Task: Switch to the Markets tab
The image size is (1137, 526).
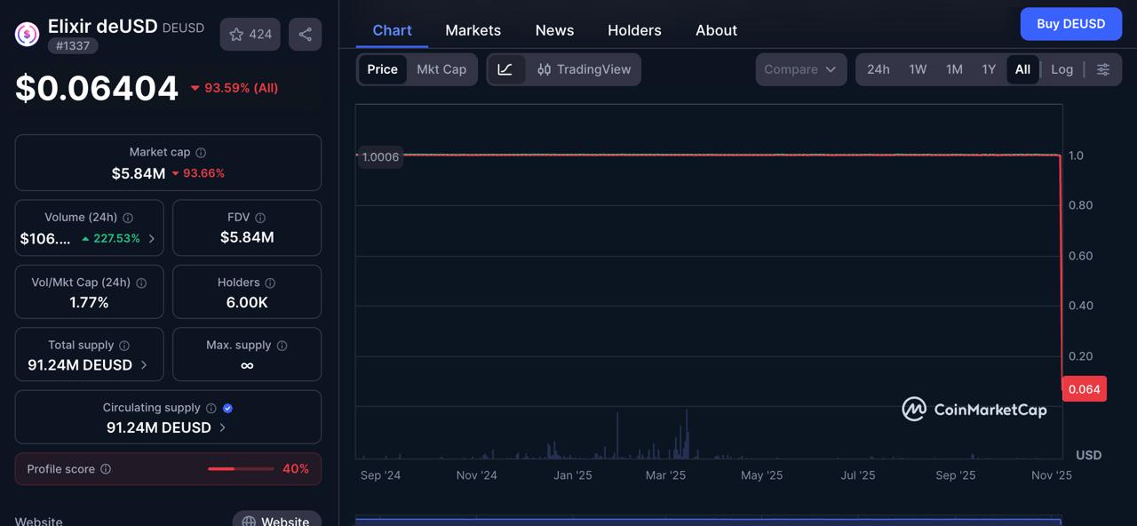Action: pyautogui.click(x=473, y=30)
